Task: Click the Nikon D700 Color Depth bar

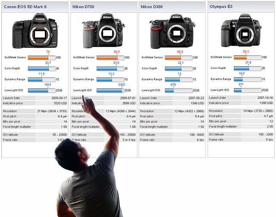Action: 110,69
